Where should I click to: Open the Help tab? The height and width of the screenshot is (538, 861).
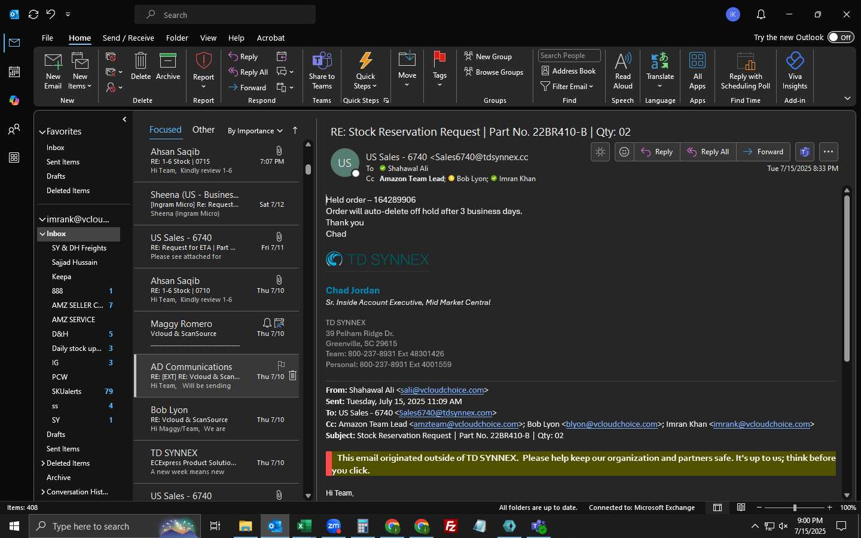coord(236,38)
